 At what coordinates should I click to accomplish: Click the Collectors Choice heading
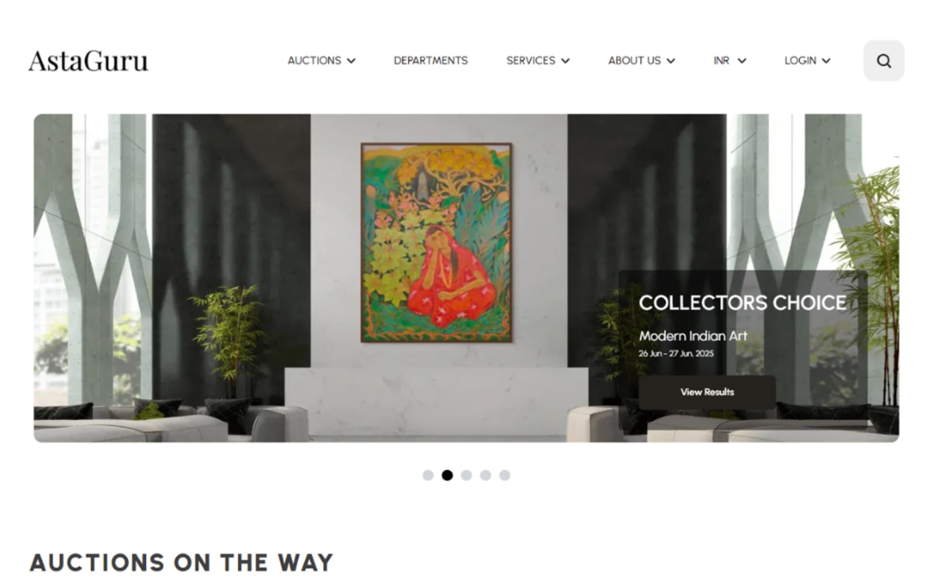pos(742,303)
